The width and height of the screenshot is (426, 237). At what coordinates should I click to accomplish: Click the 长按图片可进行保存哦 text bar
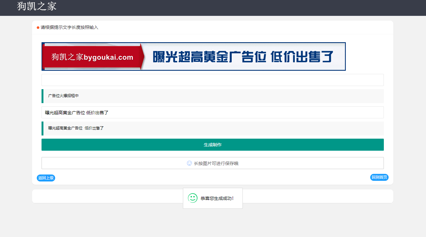point(213,163)
